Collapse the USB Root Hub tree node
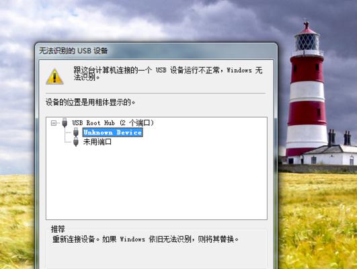The height and width of the screenshot is (269, 357). tap(54, 123)
